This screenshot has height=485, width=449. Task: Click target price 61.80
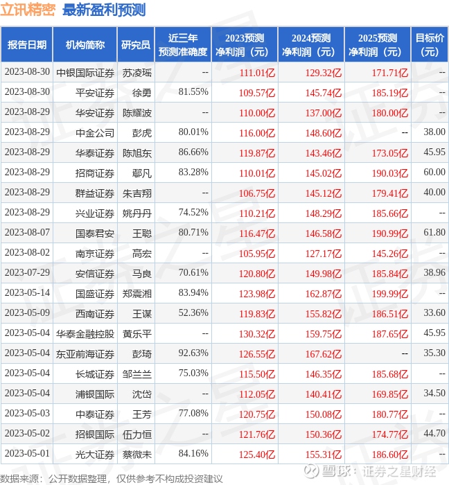[x=434, y=233]
